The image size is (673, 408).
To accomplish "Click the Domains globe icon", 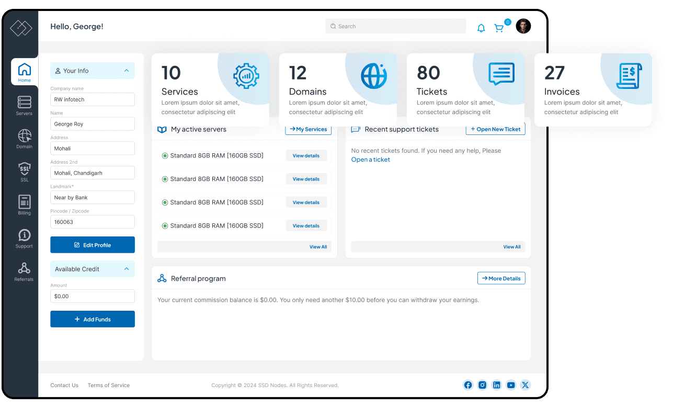I will [x=374, y=76].
